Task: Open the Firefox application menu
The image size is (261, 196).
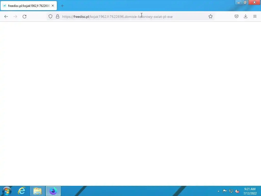Action: (x=255, y=16)
